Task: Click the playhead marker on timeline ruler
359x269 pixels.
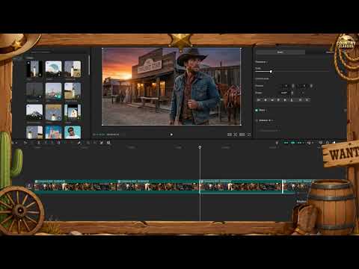Action: [x=200, y=147]
